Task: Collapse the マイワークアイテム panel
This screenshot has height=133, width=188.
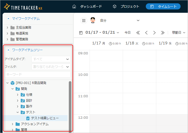Action: coord(8,19)
